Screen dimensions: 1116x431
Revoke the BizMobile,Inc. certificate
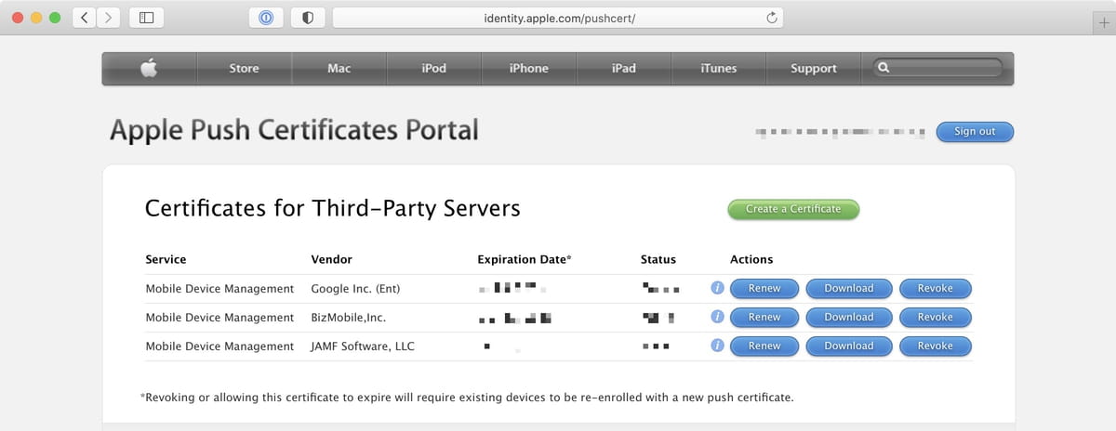pos(935,317)
